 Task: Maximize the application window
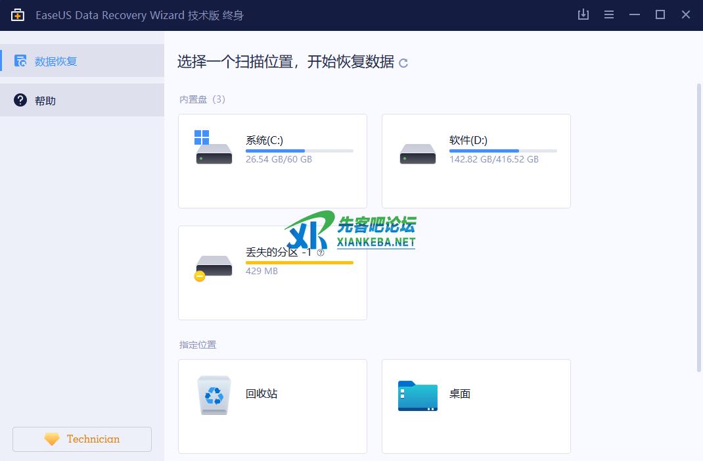(660, 14)
